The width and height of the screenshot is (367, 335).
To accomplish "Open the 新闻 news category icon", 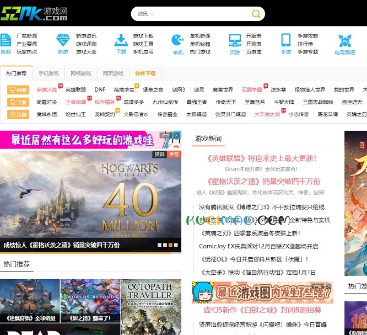I will click(6, 44).
